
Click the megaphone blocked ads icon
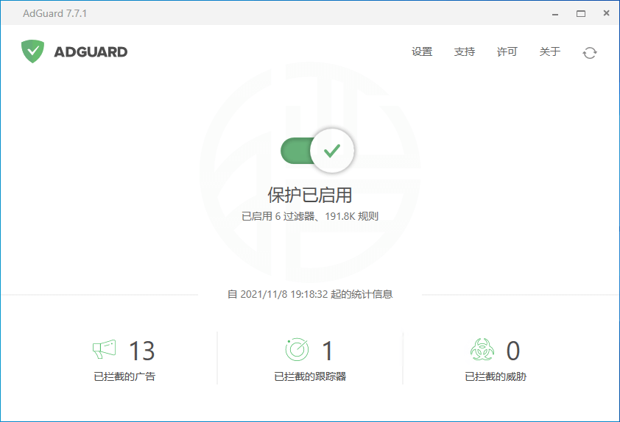pyautogui.click(x=104, y=349)
